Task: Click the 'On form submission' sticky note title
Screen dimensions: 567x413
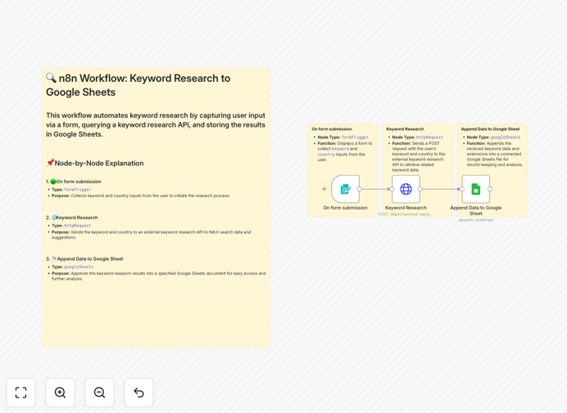Action: coord(332,129)
